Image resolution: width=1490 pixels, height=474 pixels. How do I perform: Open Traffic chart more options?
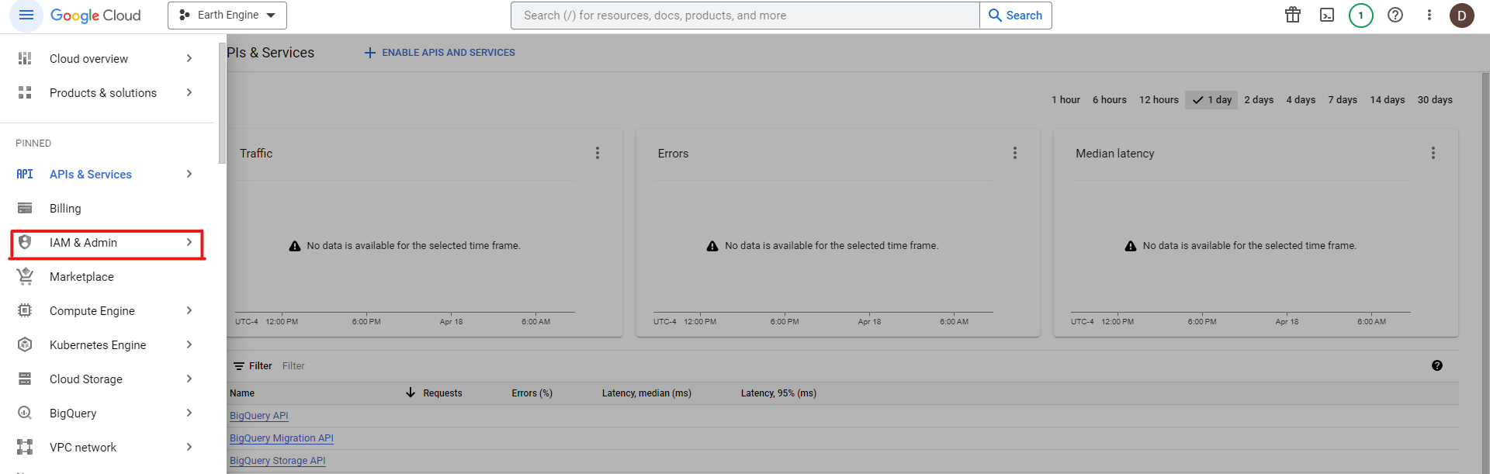tap(598, 154)
